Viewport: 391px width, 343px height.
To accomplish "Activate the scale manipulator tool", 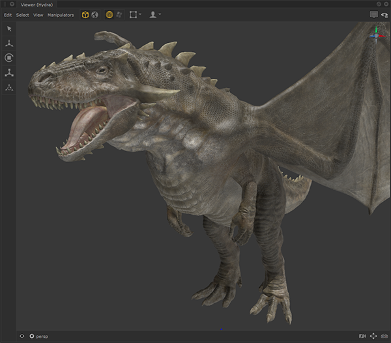I will [x=9, y=73].
